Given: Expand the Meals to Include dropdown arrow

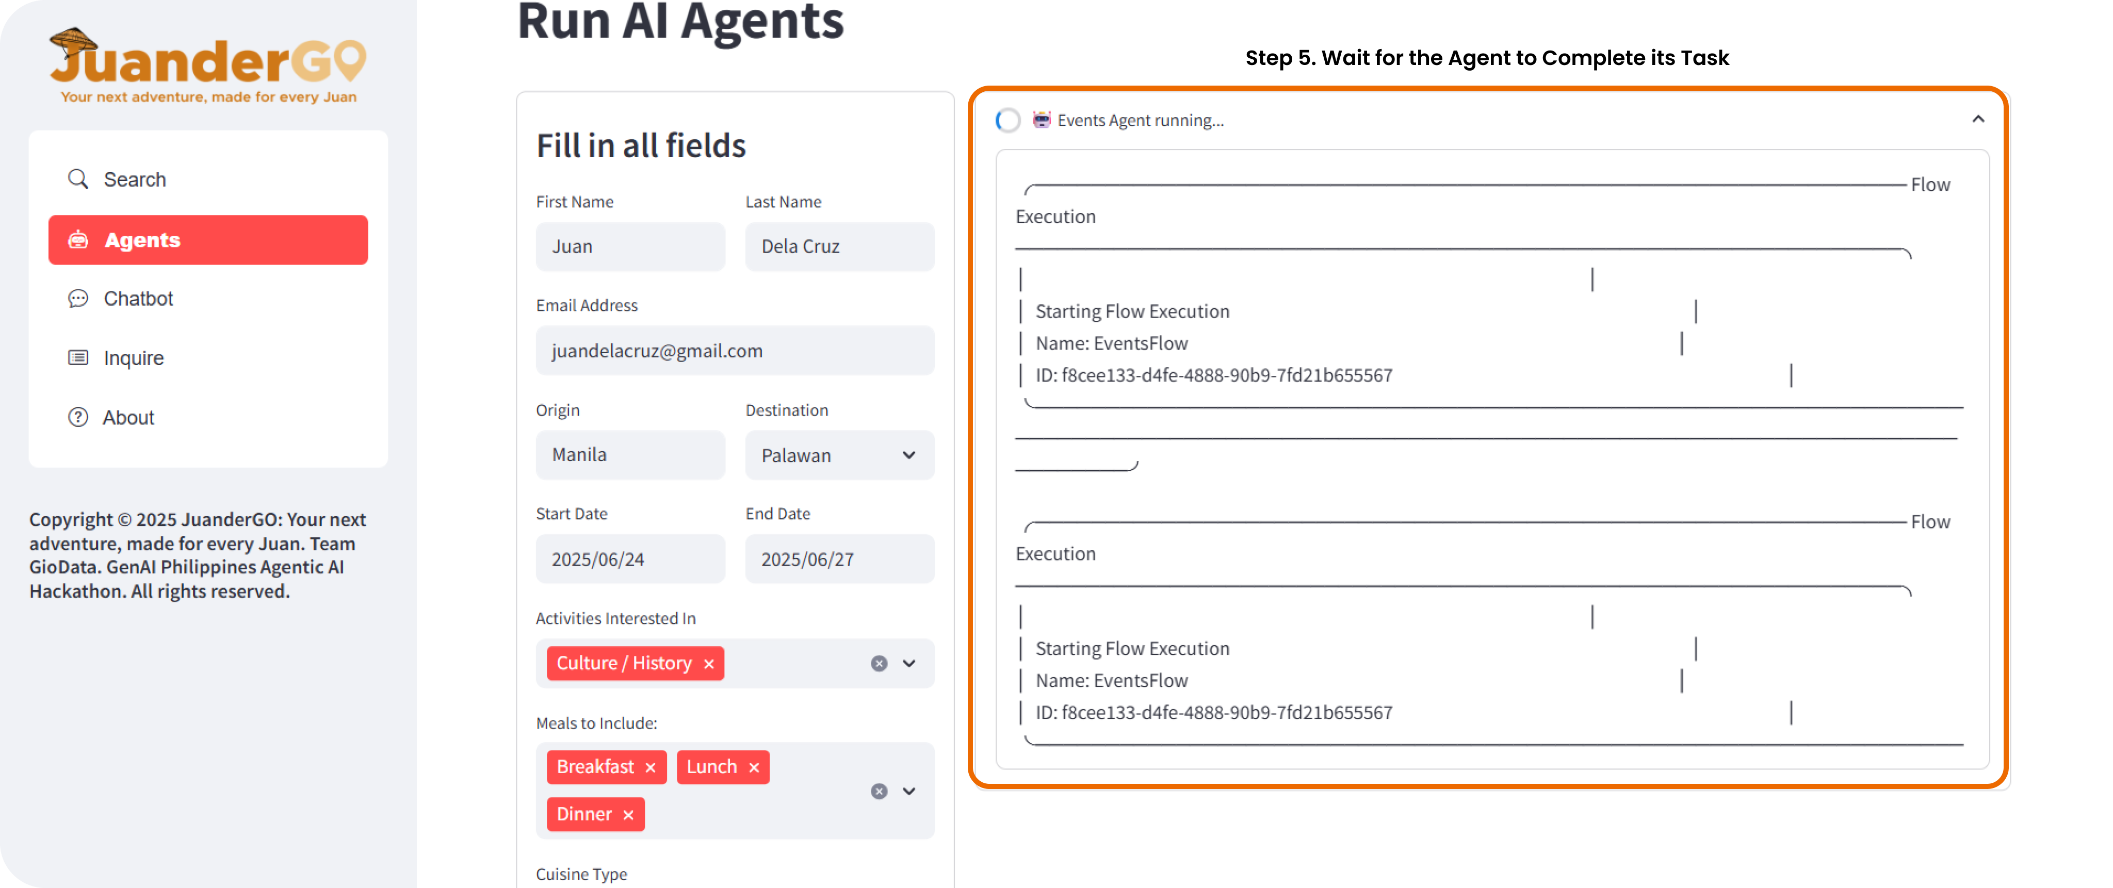Looking at the screenshot, I should point(909,791).
